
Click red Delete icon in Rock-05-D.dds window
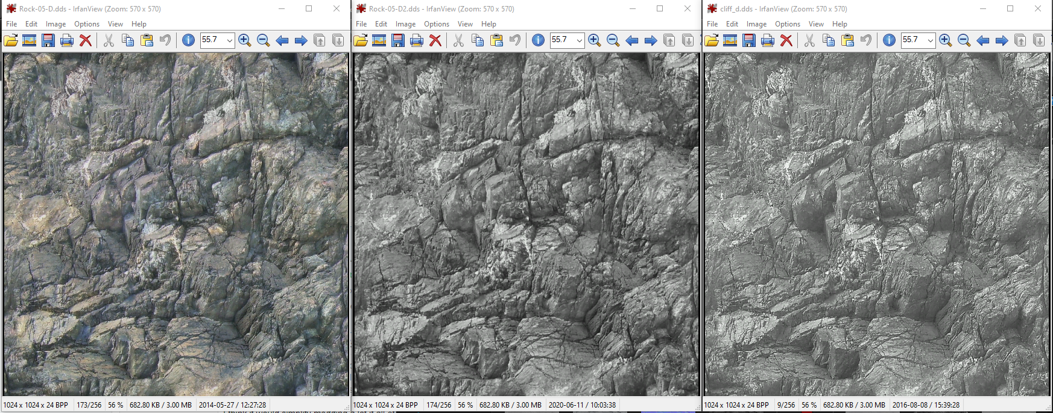pos(86,40)
